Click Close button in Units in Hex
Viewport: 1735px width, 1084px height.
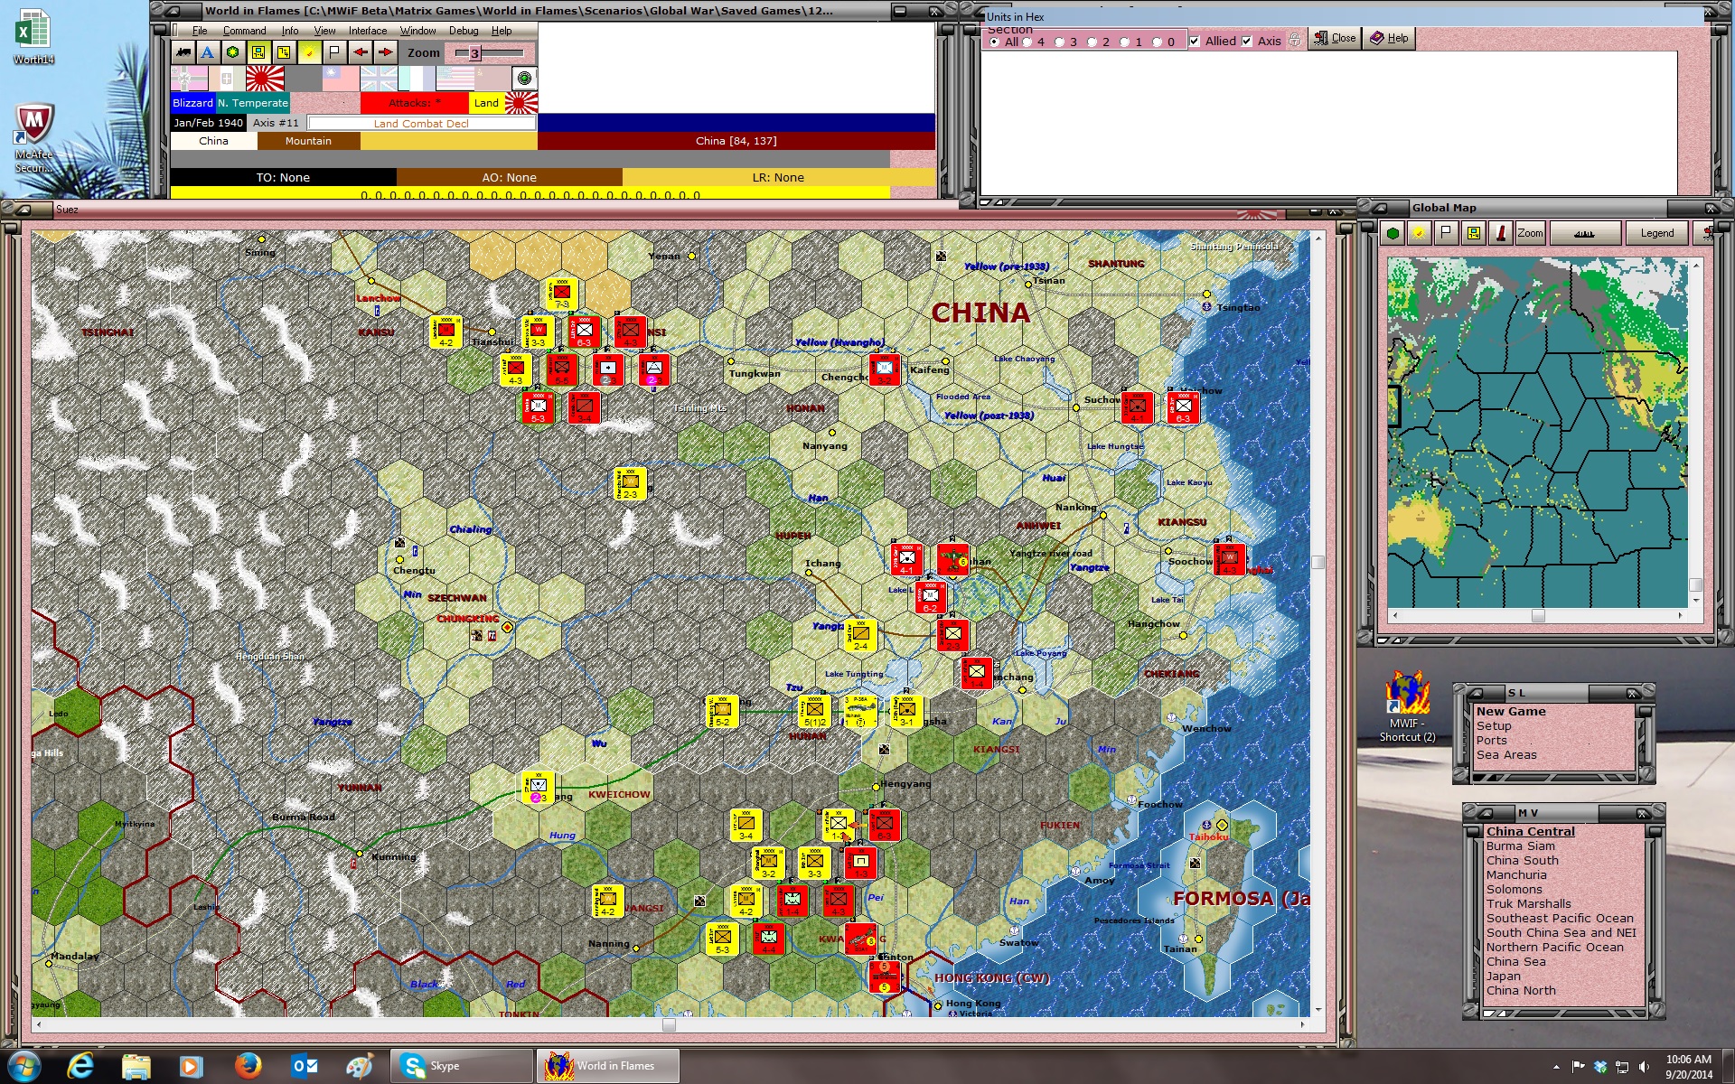click(x=1335, y=38)
